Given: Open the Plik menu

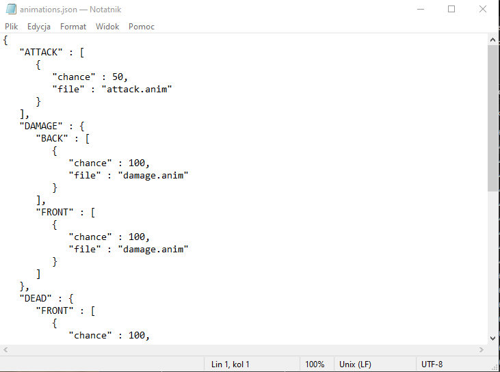Looking at the screenshot, I should tap(12, 27).
